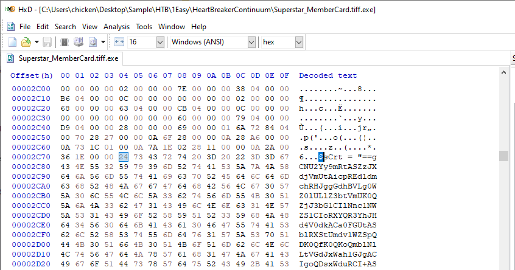
Task: Click the bytes per row field showing 16
Action: 142,42
